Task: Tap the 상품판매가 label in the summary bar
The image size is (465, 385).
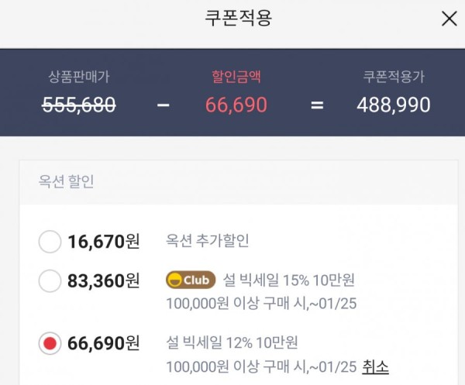Action: tap(79, 77)
